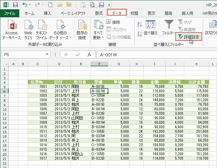Click the Save icon in quick access toolbar
Image resolution: width=217 pixels, height=168 pixels.
15,5
